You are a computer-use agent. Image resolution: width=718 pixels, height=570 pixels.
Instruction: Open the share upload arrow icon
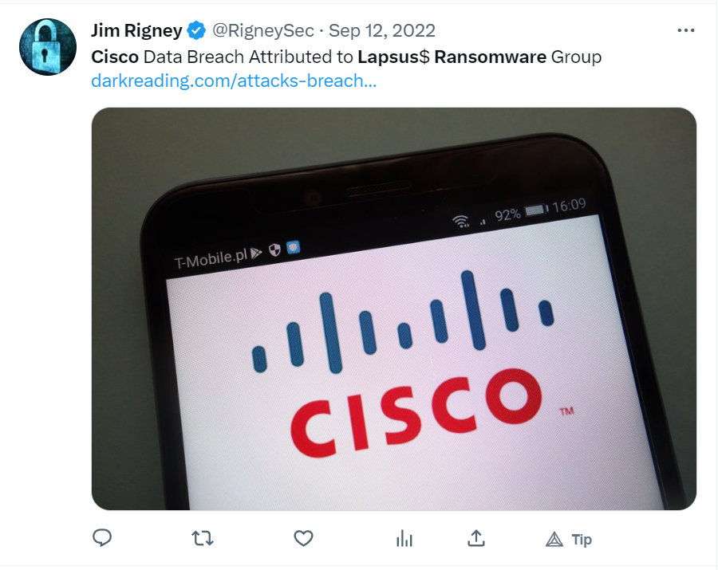point(476,538)
